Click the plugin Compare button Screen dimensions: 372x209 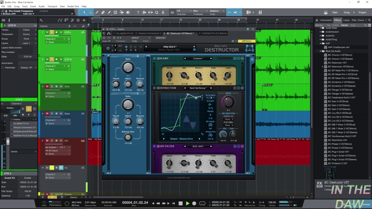coord(121,41)
